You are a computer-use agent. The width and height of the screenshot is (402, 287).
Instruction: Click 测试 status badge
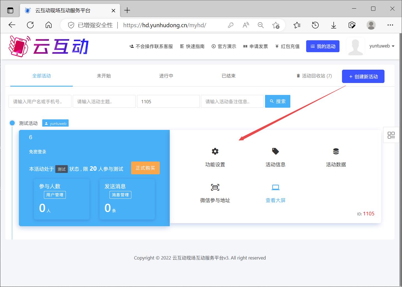(61, 169)
